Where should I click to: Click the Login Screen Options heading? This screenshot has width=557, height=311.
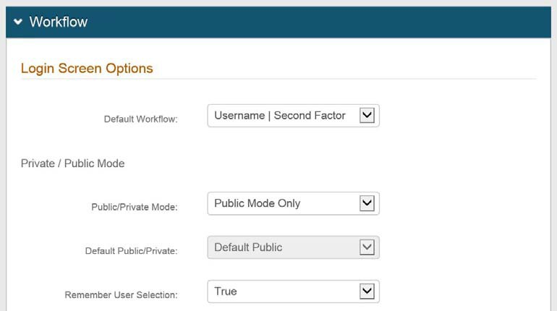pos(87,69)
